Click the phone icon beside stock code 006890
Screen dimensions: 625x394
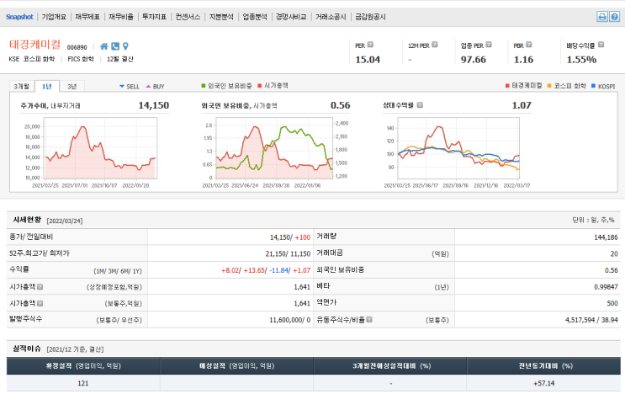click(115, 46)
